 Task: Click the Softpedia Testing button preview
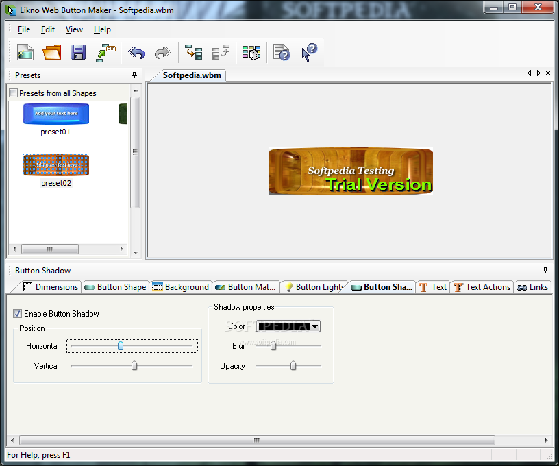click(x=351, y=171)
